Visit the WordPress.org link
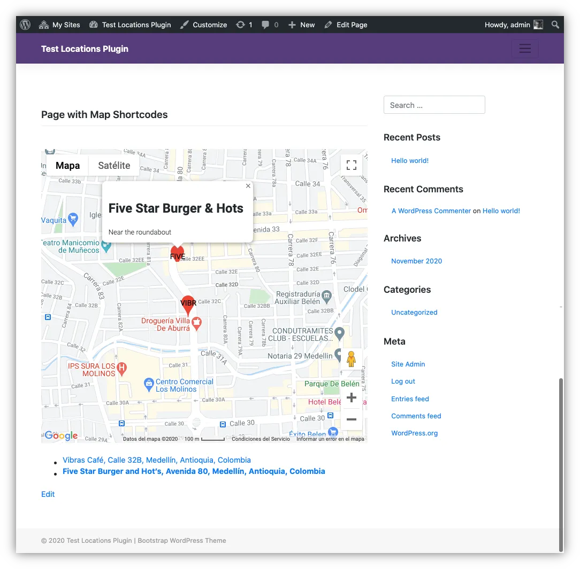 (x=414, y=433)
